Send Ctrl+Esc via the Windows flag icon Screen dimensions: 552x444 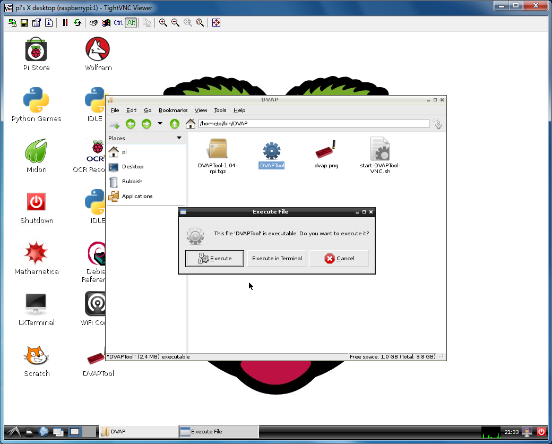[106, 23]
